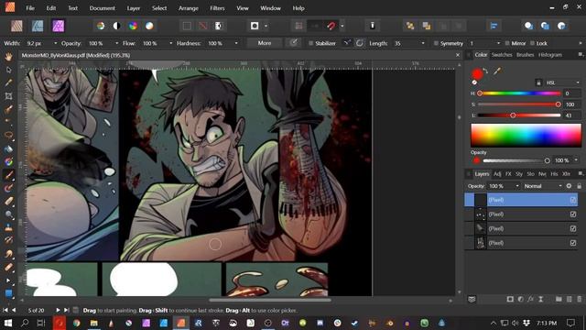Screen dimensions: 586x330
Task: Click the More brush settings button
Action: [x=265, y=43]
